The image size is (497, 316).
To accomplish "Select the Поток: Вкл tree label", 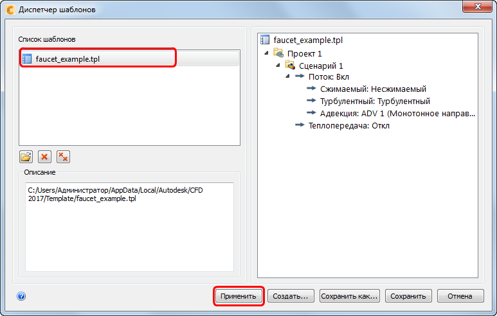I will (329, 77).
